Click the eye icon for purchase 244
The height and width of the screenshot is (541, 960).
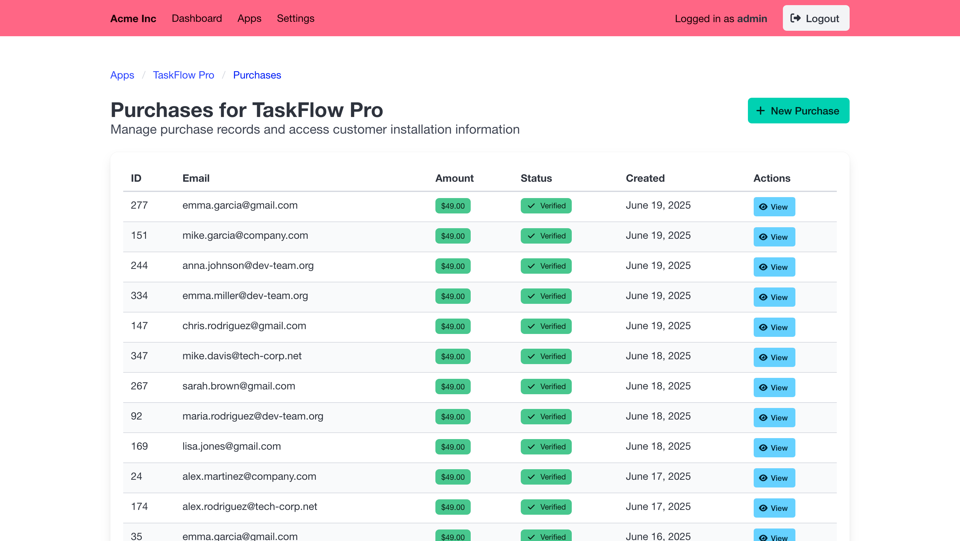coord(763,267)
